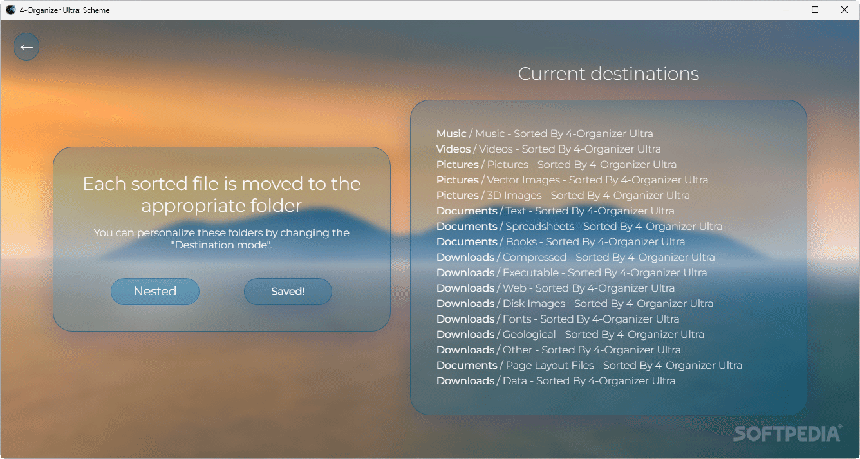The height and width of the screenshot is (459, 860).
Task: Select the 'Documents / Text - Sorted By' row
Action: pos(556,211)
